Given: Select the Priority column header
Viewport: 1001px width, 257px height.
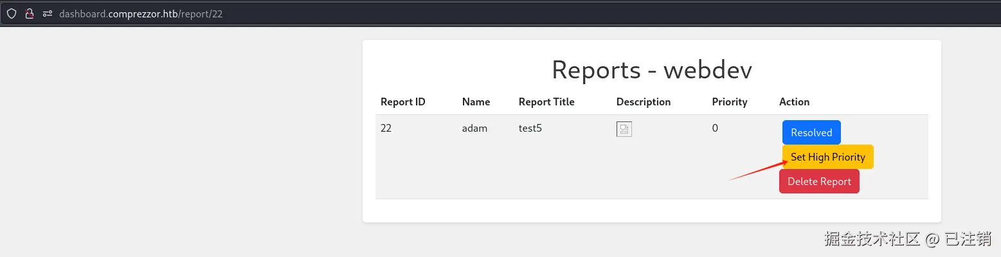Looking at the screenshot, I should point(730,102).
